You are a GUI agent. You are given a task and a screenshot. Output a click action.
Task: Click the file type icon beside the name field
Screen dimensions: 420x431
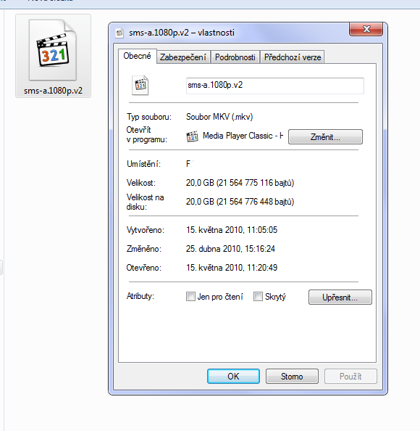(140, 86)
